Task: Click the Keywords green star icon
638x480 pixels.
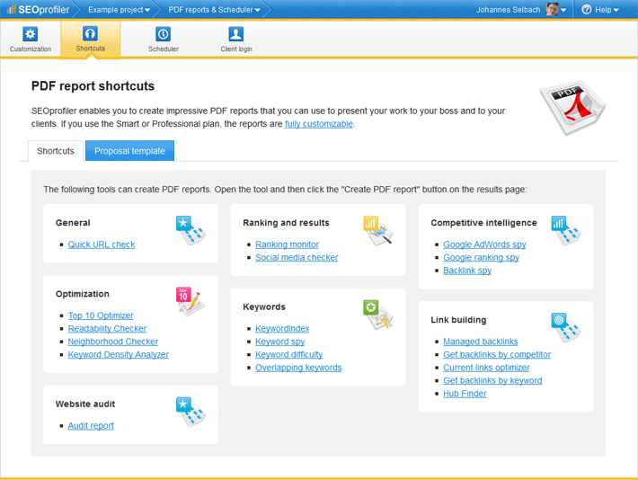Action: tap(378, 315)
